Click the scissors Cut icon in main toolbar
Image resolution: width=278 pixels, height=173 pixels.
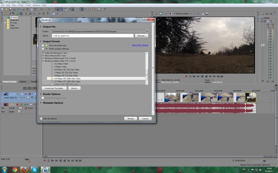(27, 9)
